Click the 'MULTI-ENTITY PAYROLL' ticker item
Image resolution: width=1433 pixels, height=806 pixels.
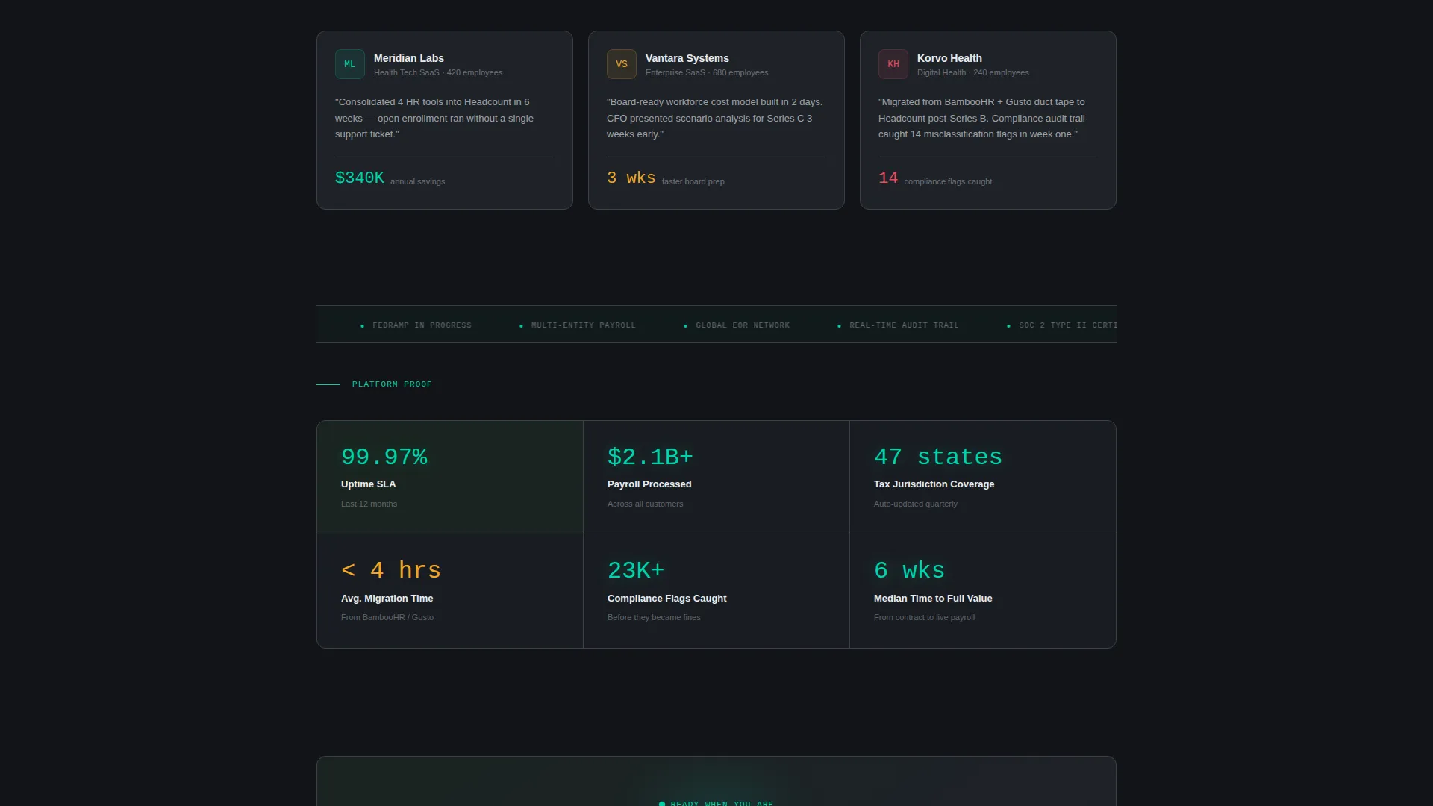point(584,325)
